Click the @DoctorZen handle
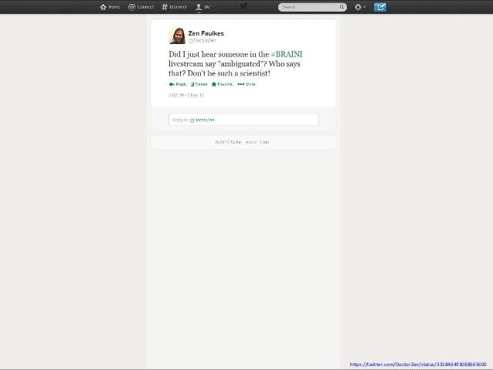Viewport: 493px width, 370px height. point(202,40)
